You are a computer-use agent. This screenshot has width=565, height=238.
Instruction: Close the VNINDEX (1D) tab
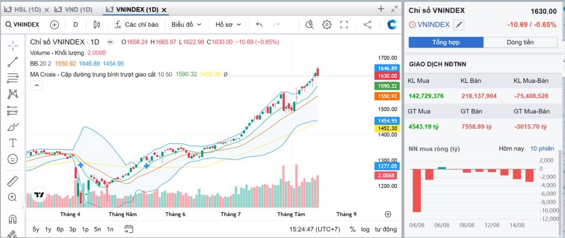click(164, 9)
